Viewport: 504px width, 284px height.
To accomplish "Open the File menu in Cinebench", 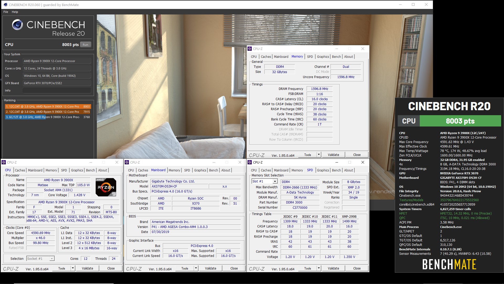I will (x=6, y=12).
